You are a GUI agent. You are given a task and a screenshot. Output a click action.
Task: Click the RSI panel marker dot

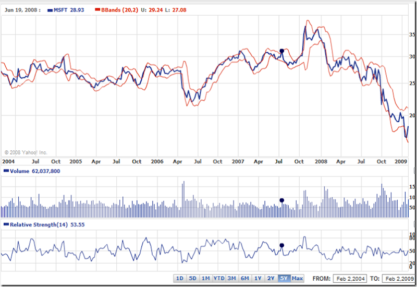pyautogui.click(x=282, y=245)
